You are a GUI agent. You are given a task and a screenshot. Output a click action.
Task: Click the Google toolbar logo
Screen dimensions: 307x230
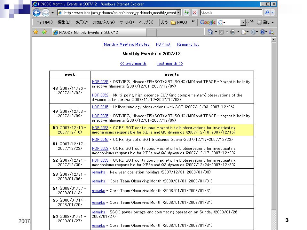[208, 22]
